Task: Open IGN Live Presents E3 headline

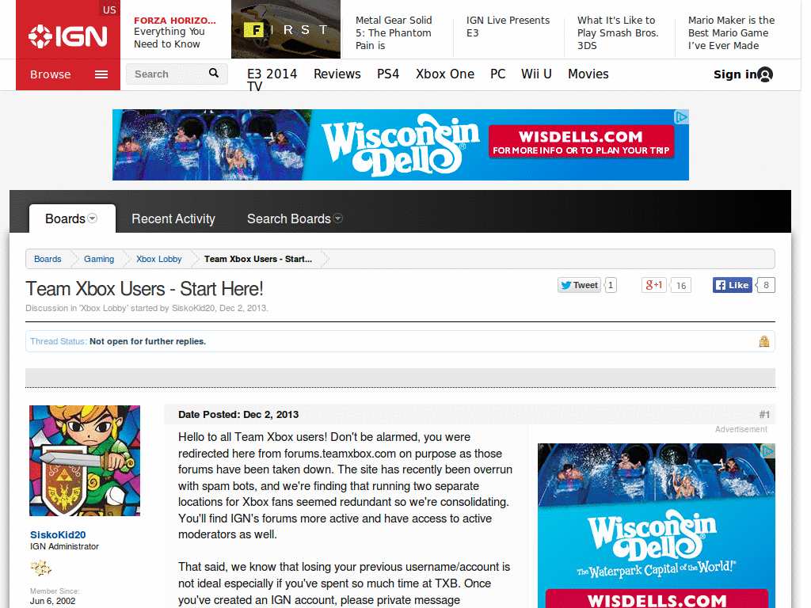Action: 508,26
